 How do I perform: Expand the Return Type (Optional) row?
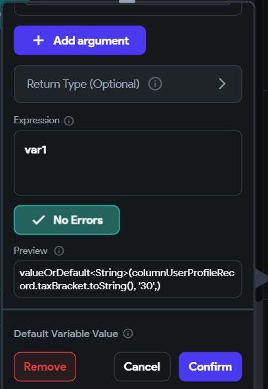[x=128, y=84]
